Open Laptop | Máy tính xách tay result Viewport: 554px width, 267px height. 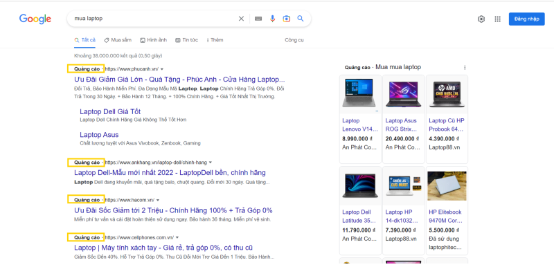(163, 248)
